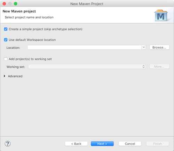The width and height of the screenshot is (174, 151).
Task: Cancel the New Maven Project wizard
Action: pyautogui.click(x=130, y=144)
